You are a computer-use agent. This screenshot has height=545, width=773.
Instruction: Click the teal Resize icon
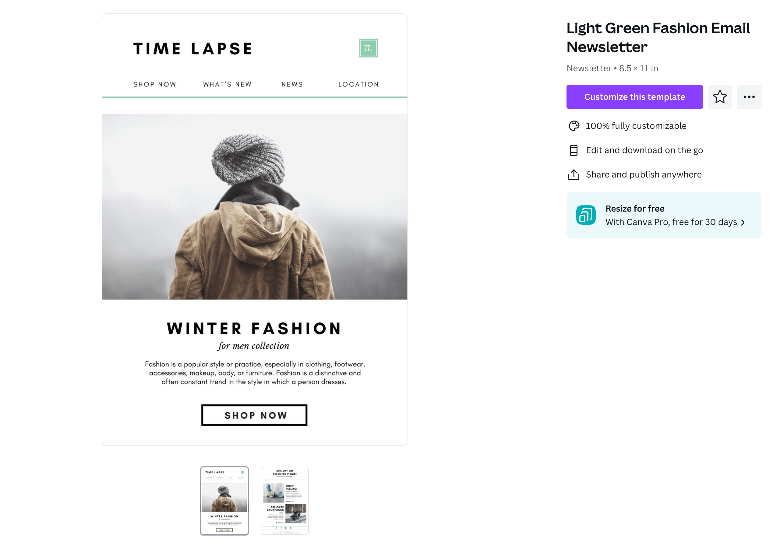pyautogui.click(x=586, y=215)
